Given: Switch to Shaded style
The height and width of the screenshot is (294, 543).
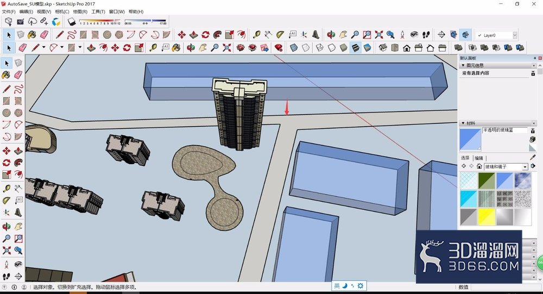Looking at the screenshot, I should point(343,47).
